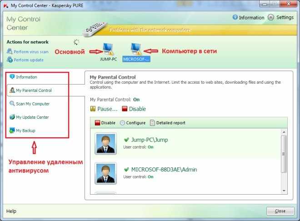
Task: Click the Detailed report document icon
Action: [152, 123]
